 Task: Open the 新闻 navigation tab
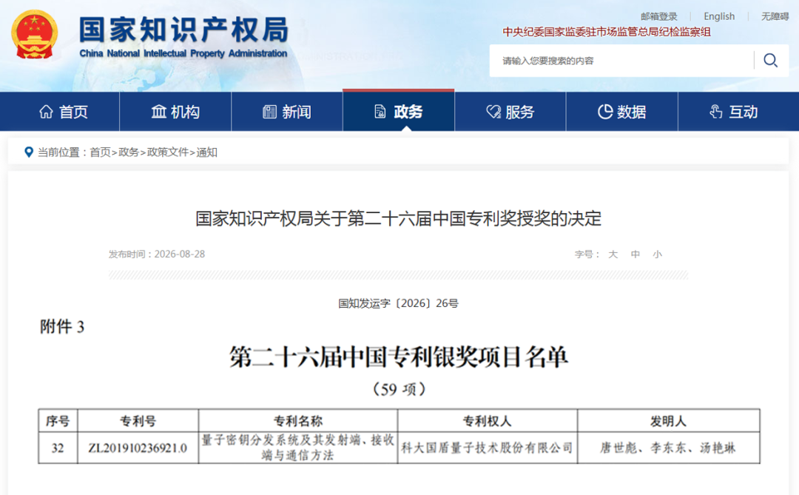pos(287,112)
